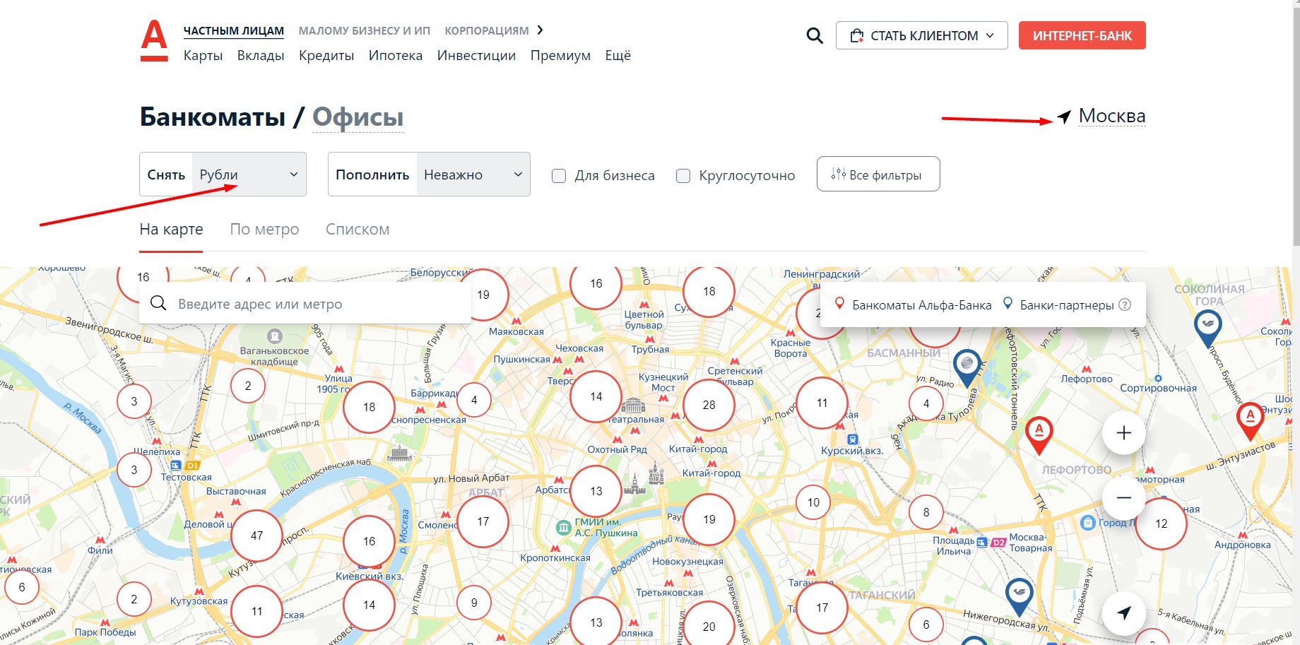The height and width of the screenshot is (645, 1300).
Task: Open the cluster of 8 ATMs
Action: (x=926, y=512)
